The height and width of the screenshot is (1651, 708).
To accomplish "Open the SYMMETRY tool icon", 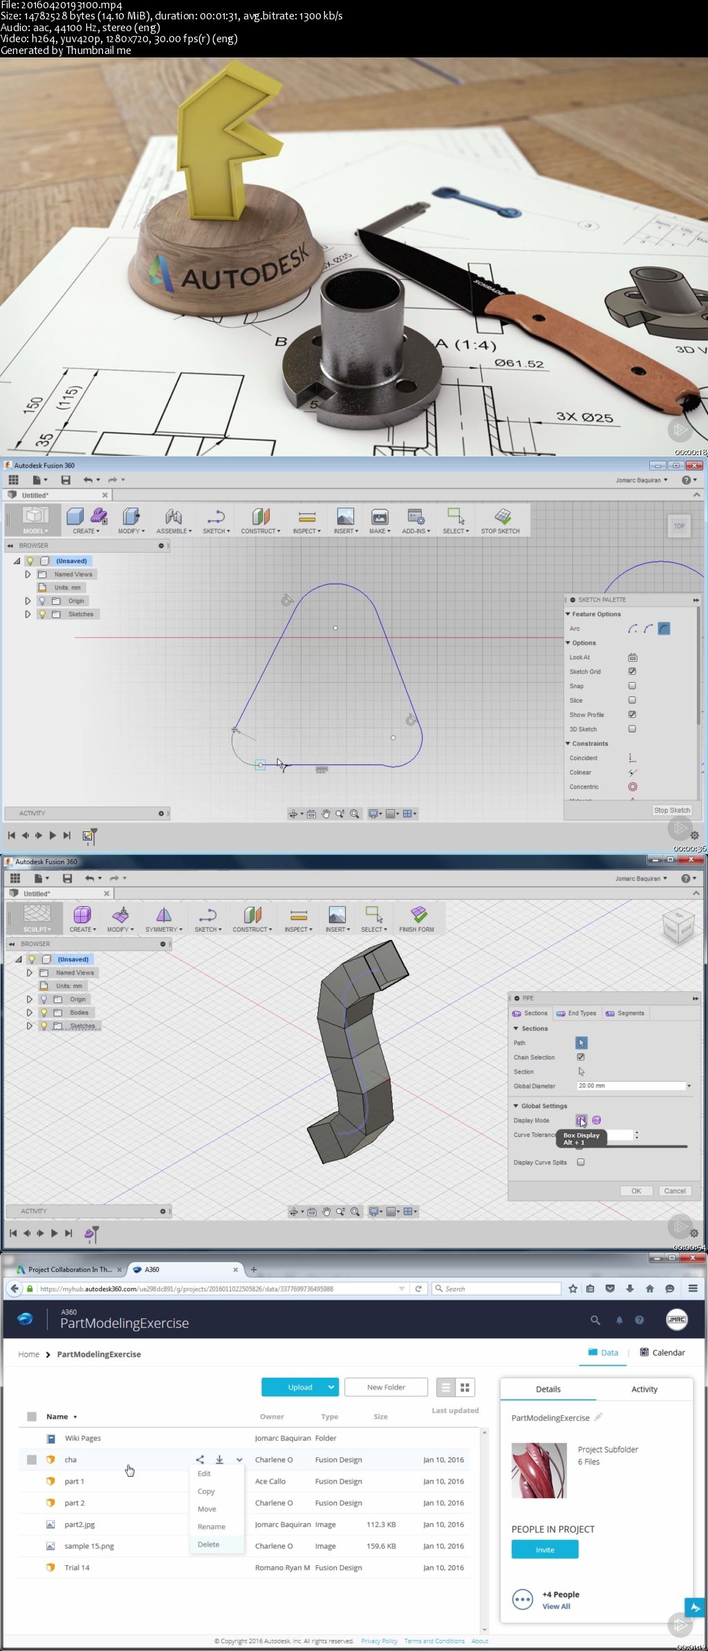I will 164,914.
